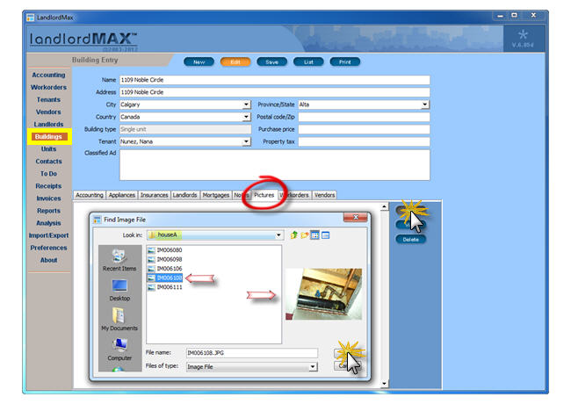571x404 pixels.
Task: Open Workorders in the sidebar
Action: point(48,87)
